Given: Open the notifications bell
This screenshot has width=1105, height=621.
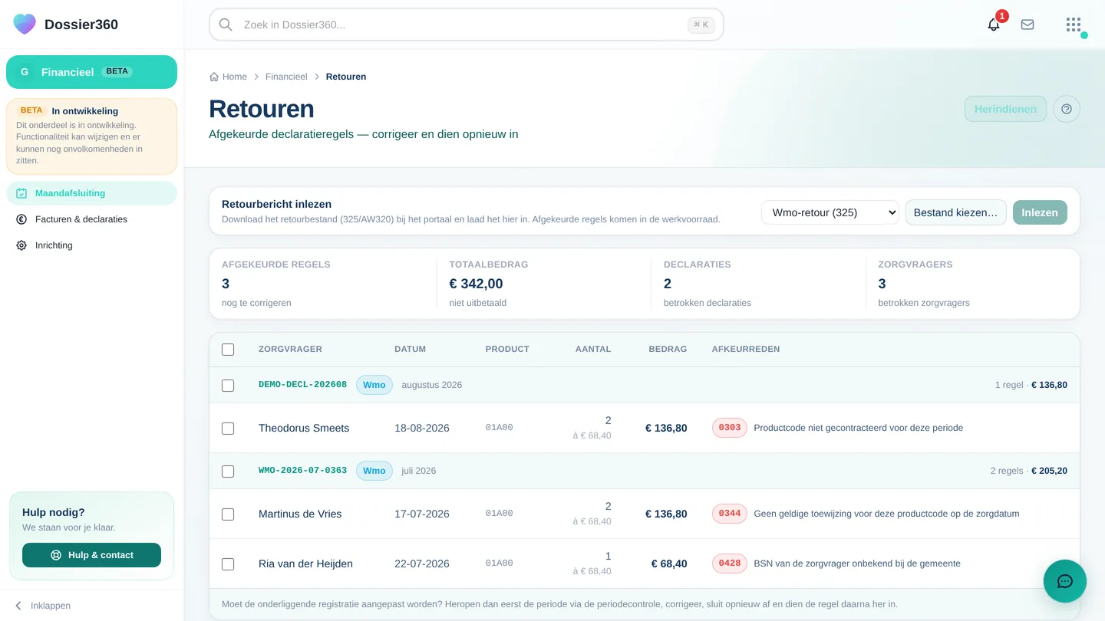Looking at the screenshot, I should pyautogui.click(x=994, y=25).
